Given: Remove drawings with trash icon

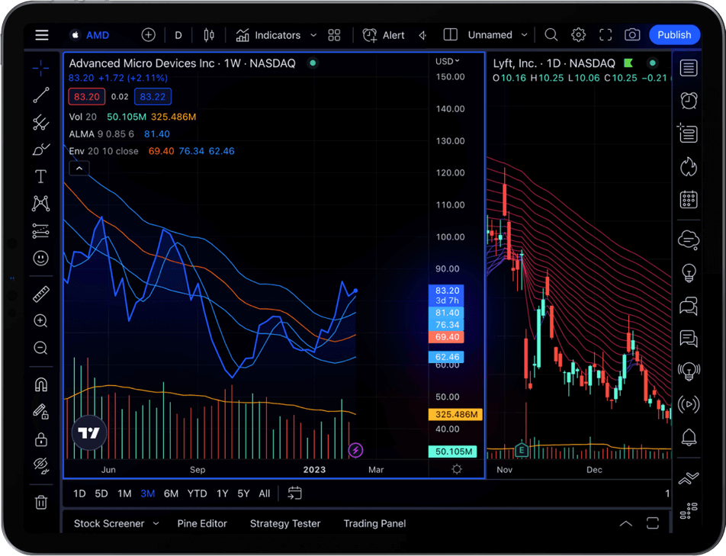Looking at the screenshot, I should point(40,503).
